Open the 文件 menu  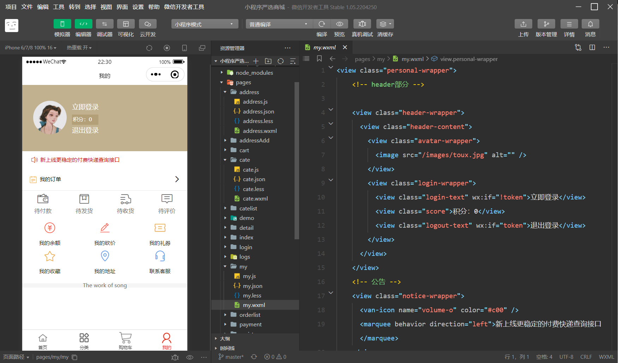point(27,7)
